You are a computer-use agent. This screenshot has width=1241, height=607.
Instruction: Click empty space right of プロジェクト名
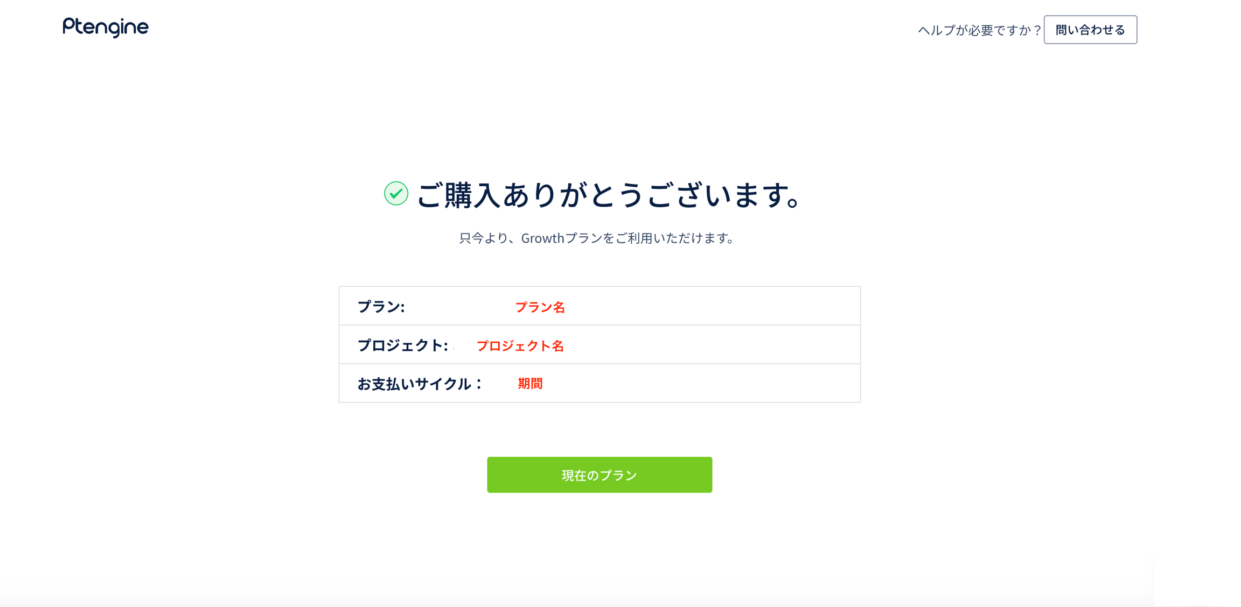(711, 345)
